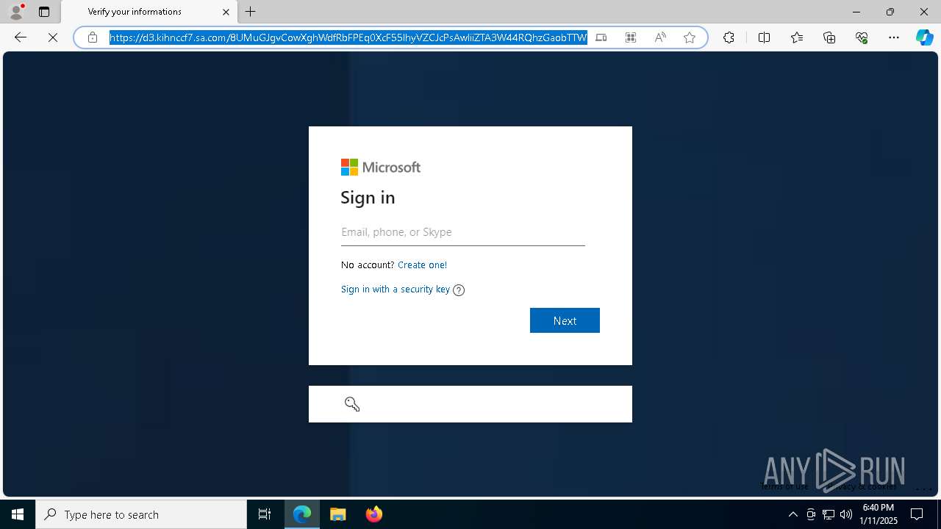This screenshot has height=529, width=941.
Task: Close the "Verify your informations" tab
Action: click(x=226, y=12)
